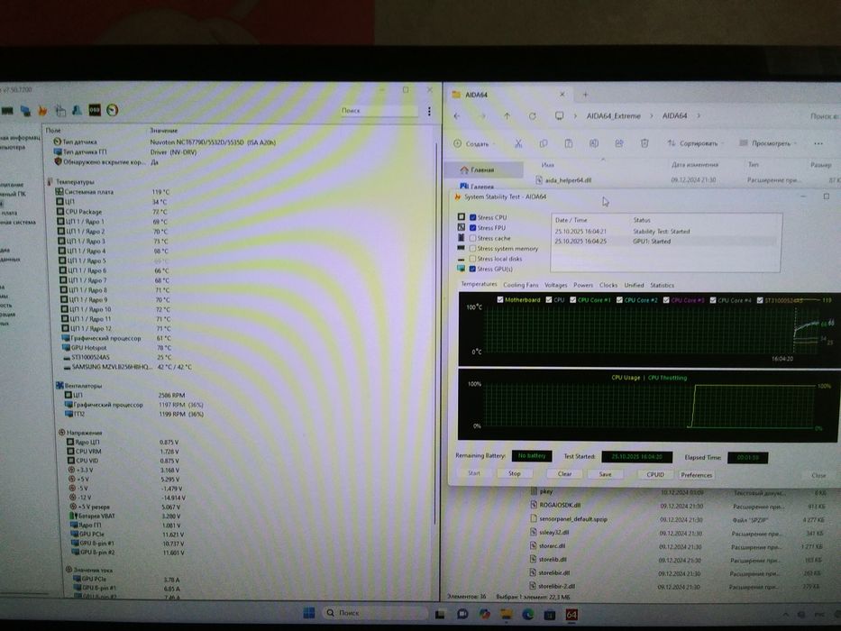841x631 pixels.
Task: Select AIDA64_Extreme in Explorer breadcrumb
Action: (x=614, y=116)
